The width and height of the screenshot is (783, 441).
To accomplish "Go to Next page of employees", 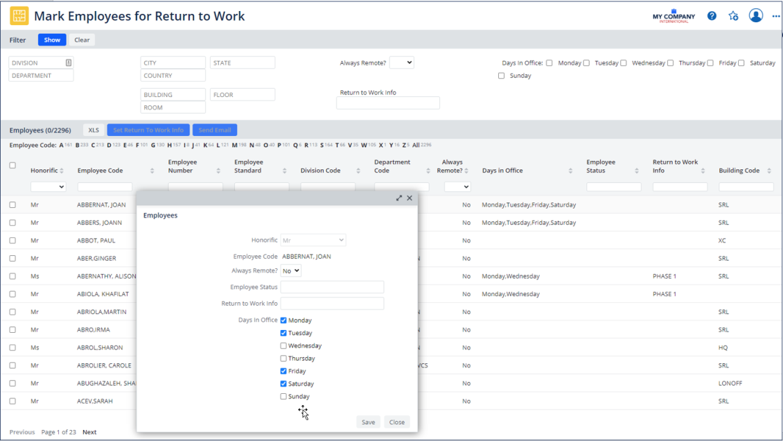I will coord(89,432).
